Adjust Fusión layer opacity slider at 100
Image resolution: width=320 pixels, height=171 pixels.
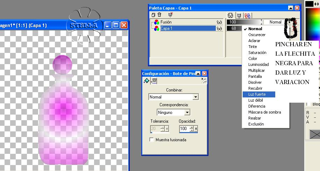[244, 22]
